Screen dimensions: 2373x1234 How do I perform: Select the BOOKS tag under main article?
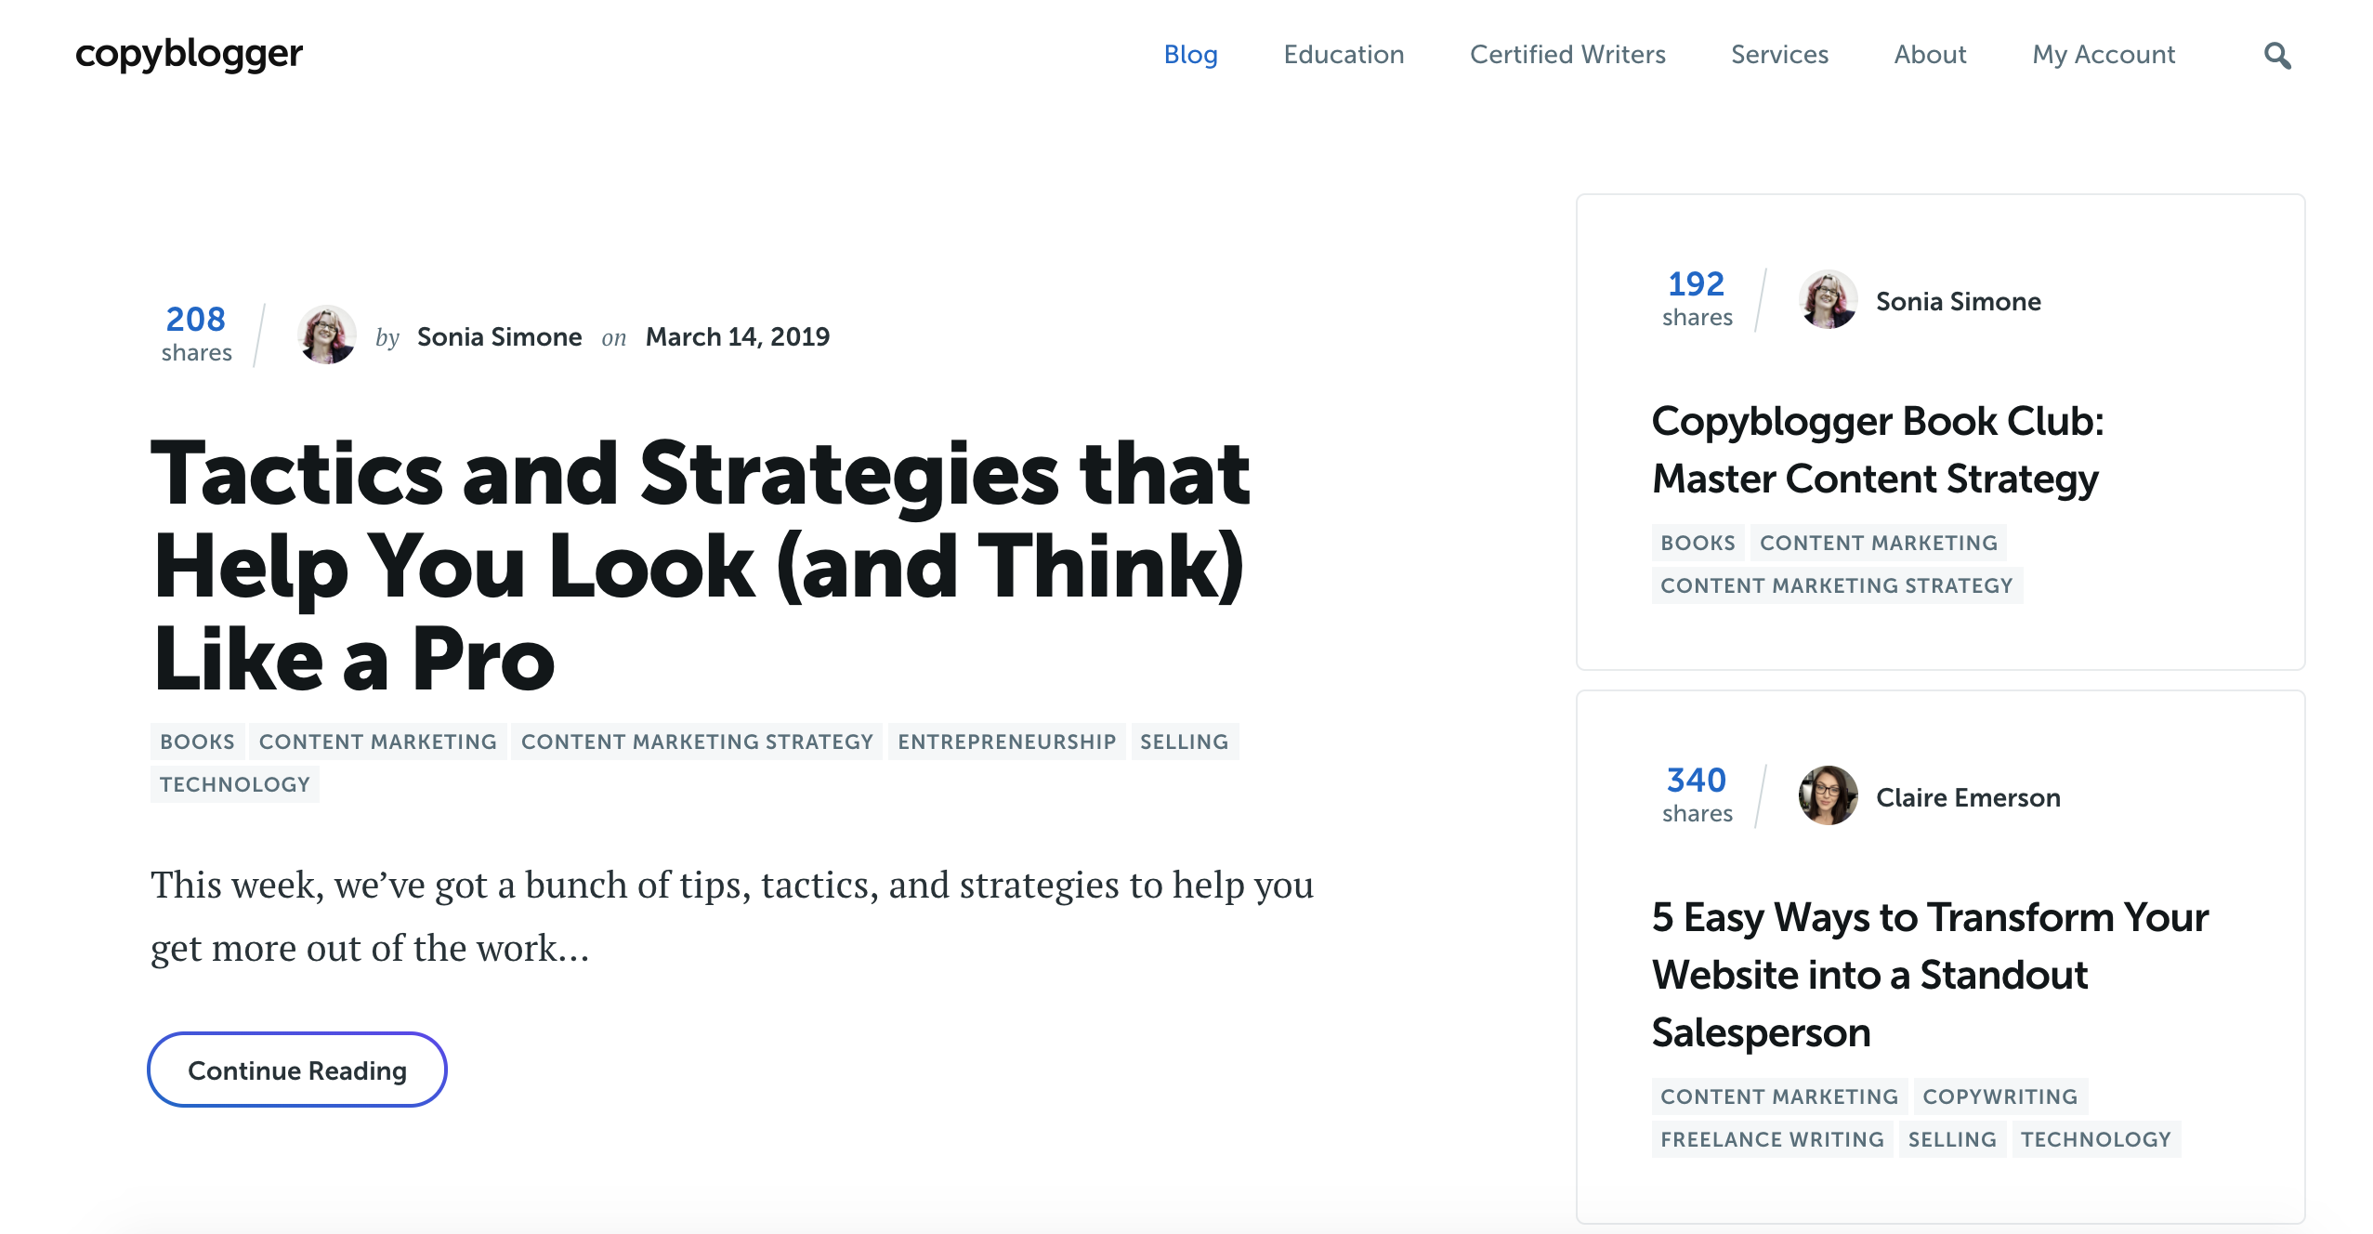click(x=197, y=742)
